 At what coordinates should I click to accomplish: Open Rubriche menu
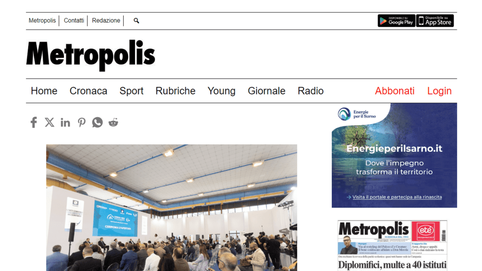coord(176,91)
